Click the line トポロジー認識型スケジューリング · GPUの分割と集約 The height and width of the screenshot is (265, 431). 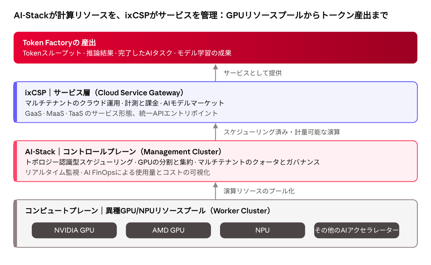(173, 162)
